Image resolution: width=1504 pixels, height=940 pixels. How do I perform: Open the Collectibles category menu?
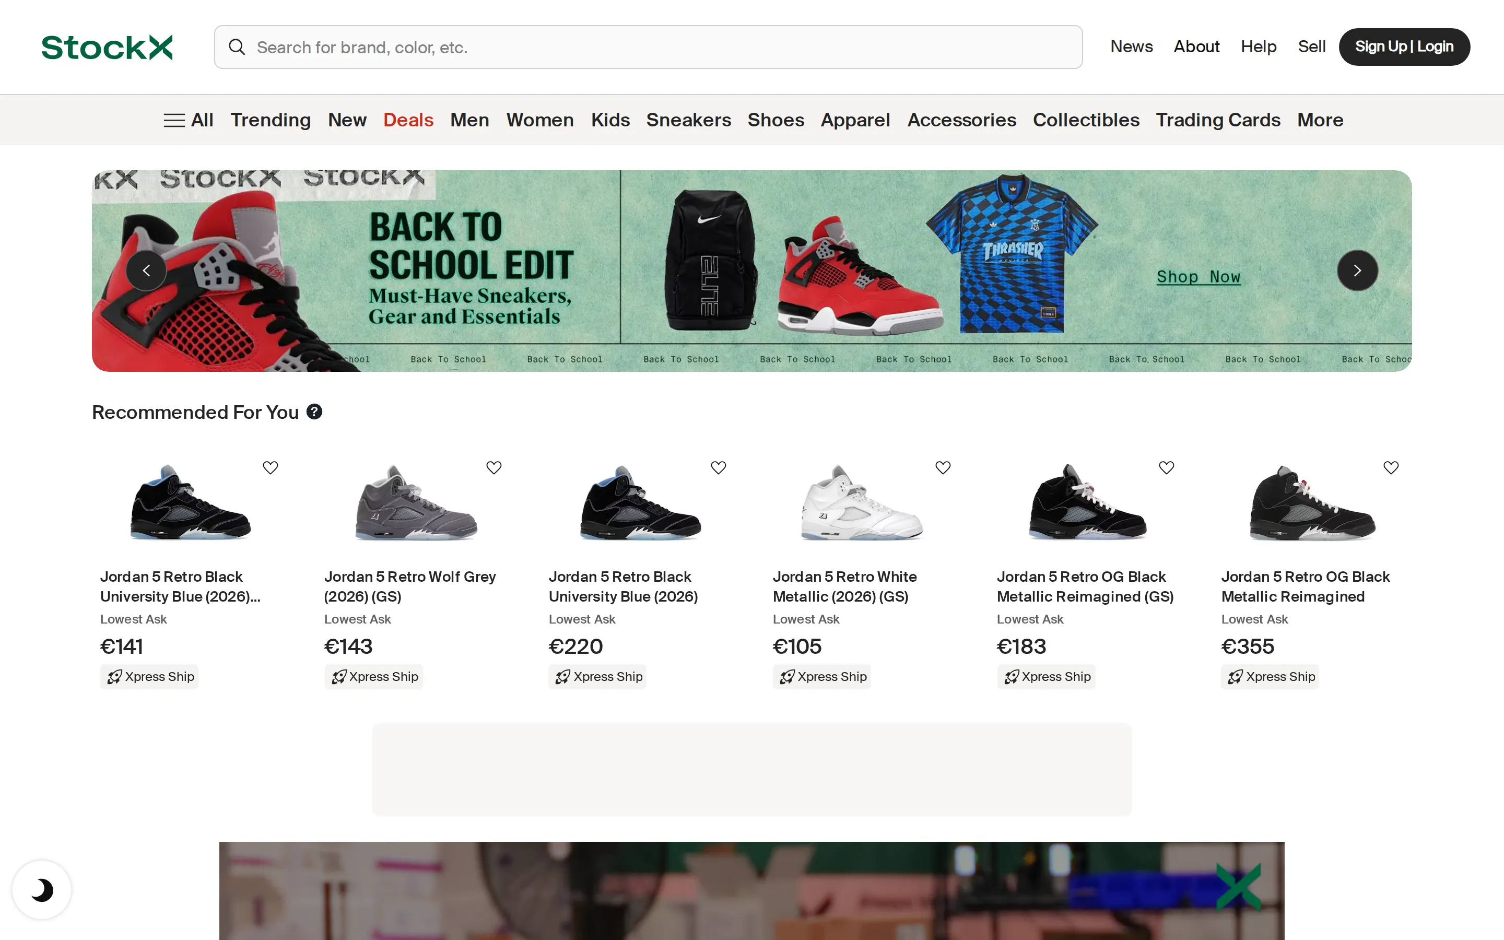[x=1086, y=120]
